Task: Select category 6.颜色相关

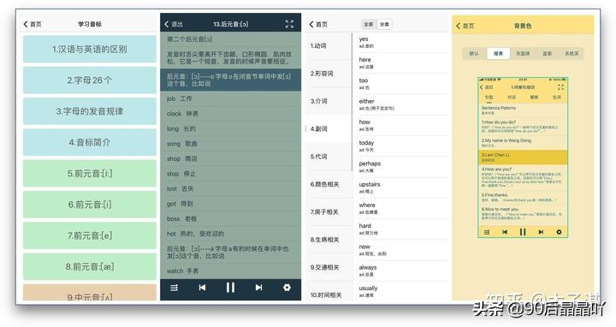Action: [x=329, y=184]
